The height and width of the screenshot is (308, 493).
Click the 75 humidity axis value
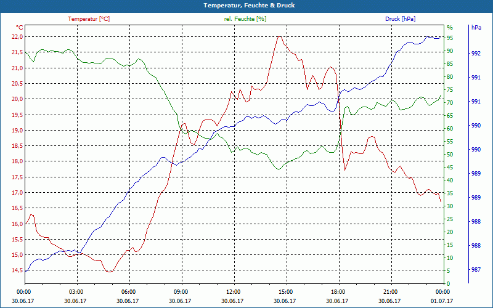click(x=450, y=90)
